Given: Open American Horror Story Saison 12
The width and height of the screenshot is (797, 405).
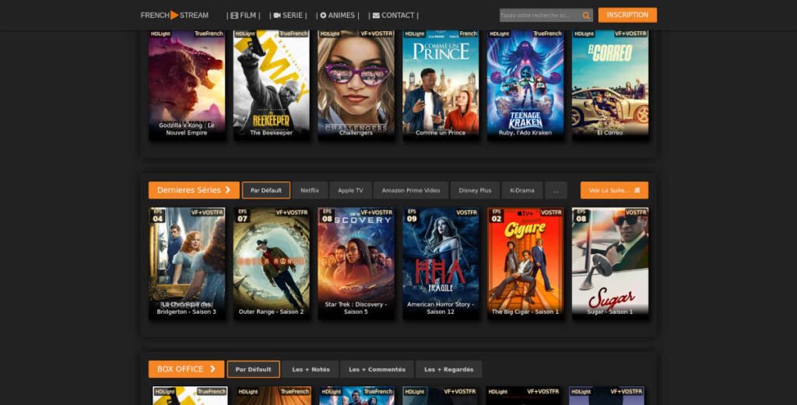Looking at the screenshot, I should coord(441,263).
